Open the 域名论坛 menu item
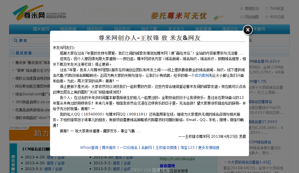The height and width of the screenshot is (173, 299). click(x=230, y=29)
